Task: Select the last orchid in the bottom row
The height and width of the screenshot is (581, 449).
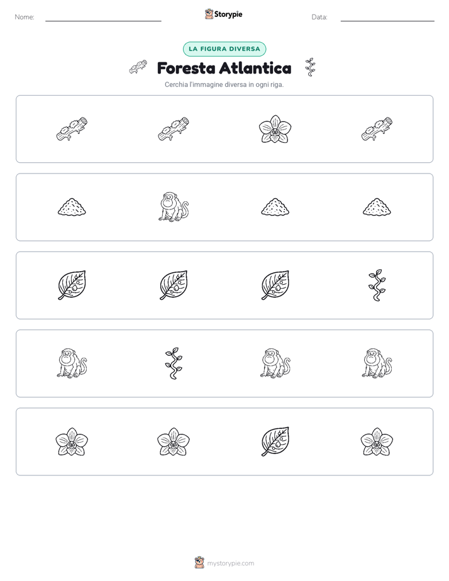Action: pos(377,441)
